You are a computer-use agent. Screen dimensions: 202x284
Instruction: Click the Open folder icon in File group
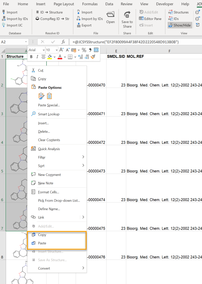(110, 15)
